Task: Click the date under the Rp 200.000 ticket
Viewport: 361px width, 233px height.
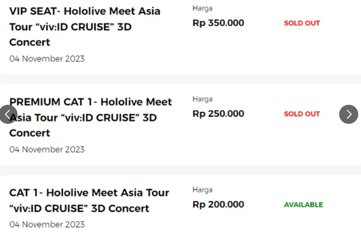Action: click(x=47, y=225)
